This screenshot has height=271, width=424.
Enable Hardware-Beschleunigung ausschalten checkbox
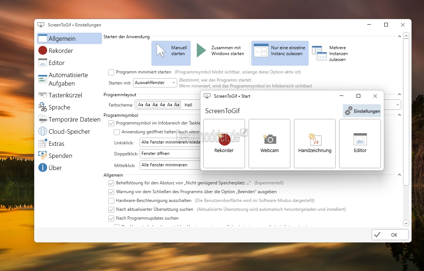pyautogui.click(x=111, y=200)
